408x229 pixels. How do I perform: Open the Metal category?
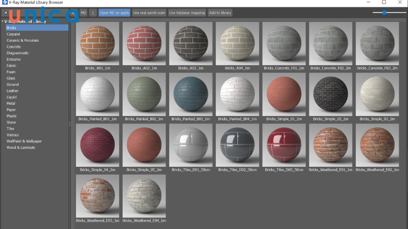11,103
